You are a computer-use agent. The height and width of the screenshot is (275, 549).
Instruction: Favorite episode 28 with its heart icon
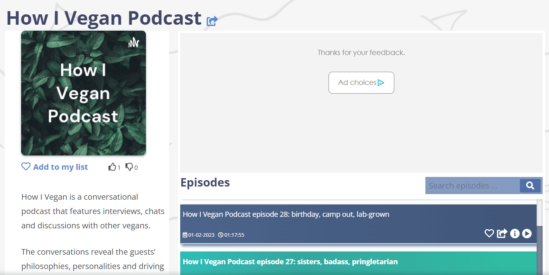point(489,234)
